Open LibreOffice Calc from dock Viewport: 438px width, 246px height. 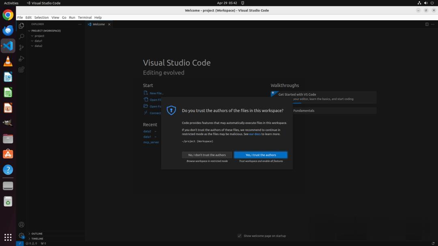pyautogui.click(x=8, y=92)
